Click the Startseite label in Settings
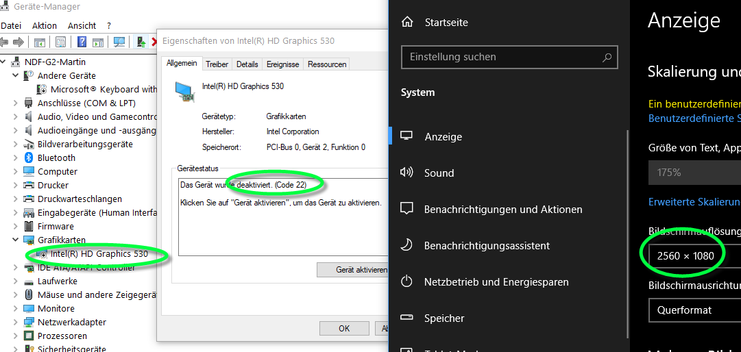This screenshot has height=352, width=741. 446,22
